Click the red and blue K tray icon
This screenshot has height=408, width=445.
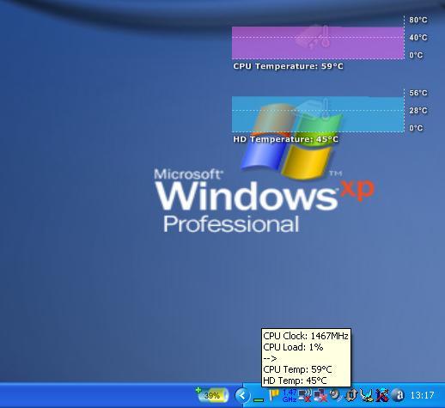point(382,395)
